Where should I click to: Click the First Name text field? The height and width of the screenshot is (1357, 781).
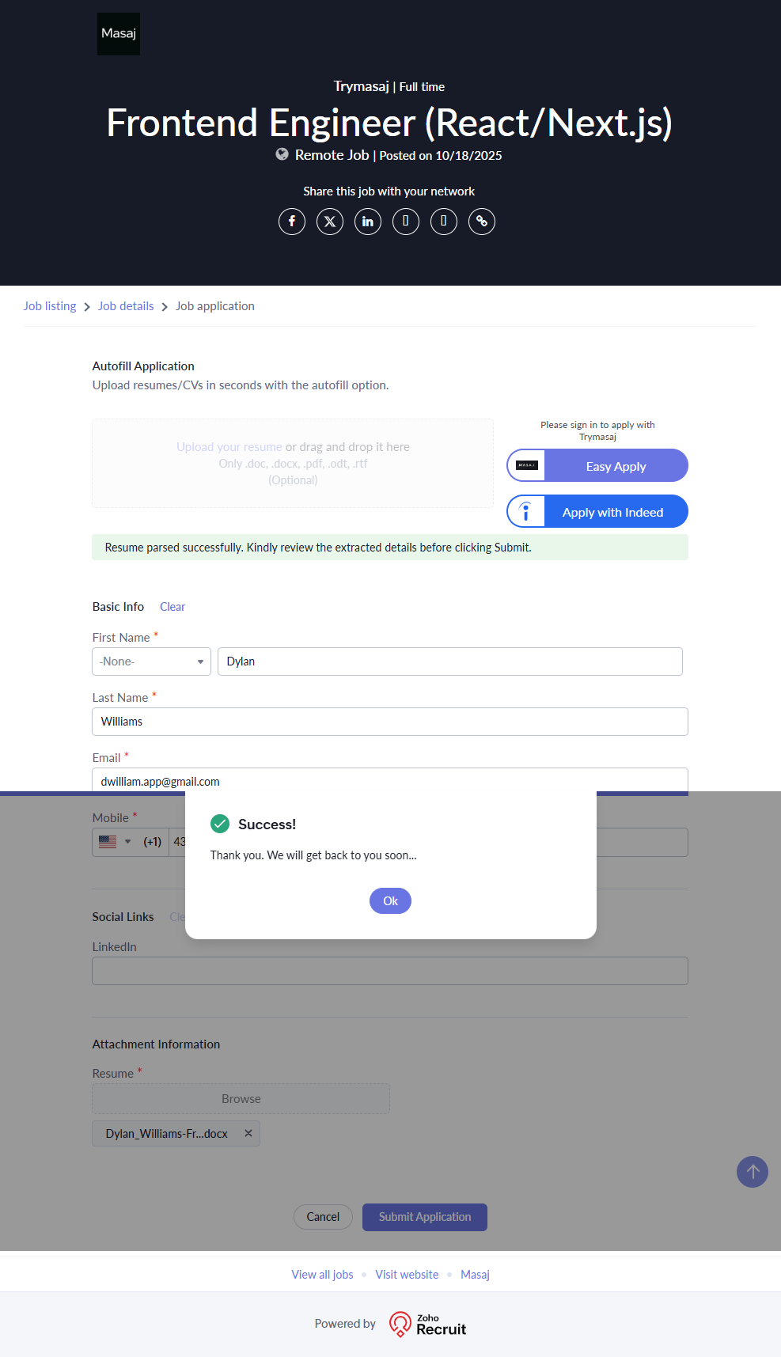pos(449,661)
